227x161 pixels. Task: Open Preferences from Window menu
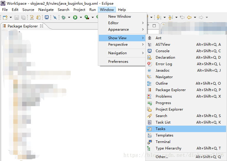coord(122,62)
